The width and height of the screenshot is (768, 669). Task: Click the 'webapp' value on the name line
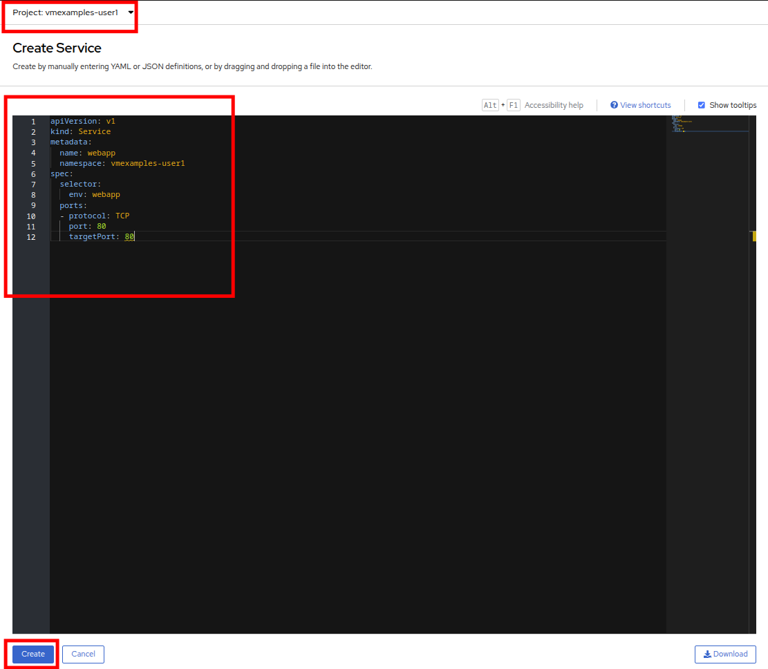101,153
